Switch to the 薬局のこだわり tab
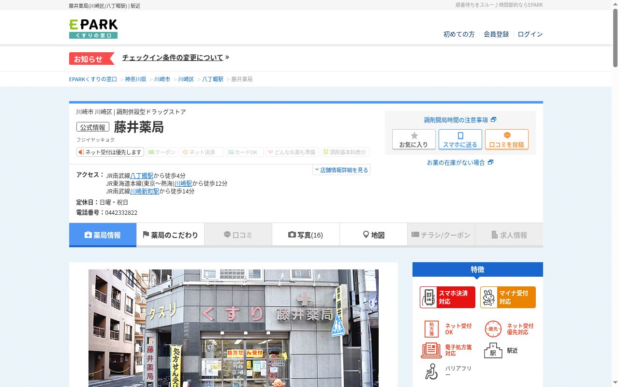 (x=170, y=235)
